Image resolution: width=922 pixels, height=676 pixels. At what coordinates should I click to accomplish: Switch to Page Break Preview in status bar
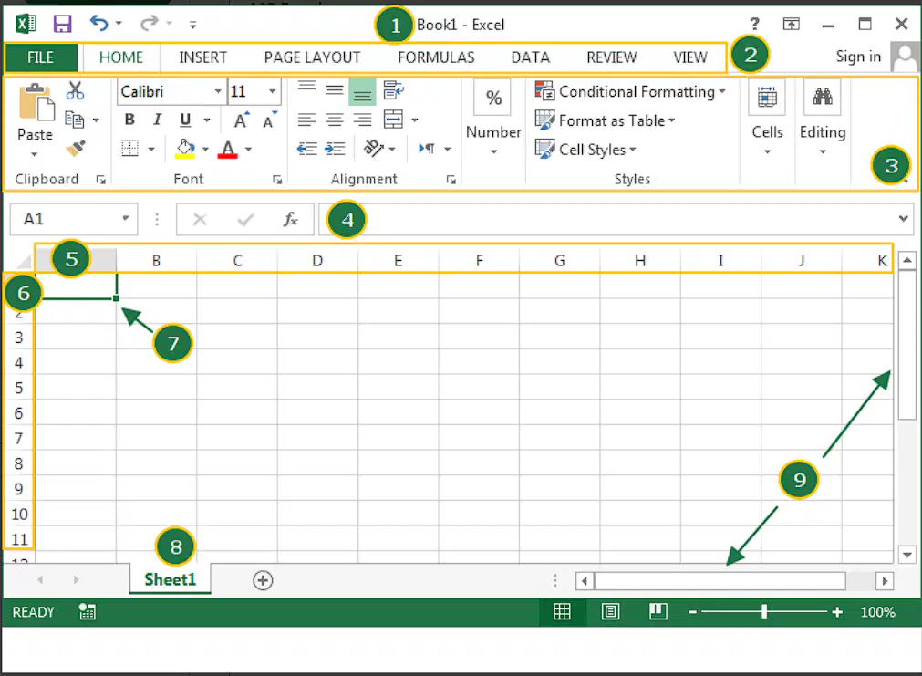point(658,612)
